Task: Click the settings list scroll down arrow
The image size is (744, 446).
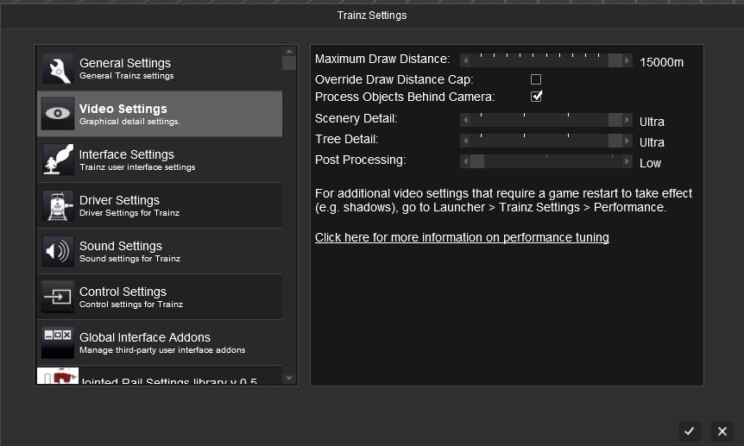Action: pyautogui.click(x=289, y=378)
